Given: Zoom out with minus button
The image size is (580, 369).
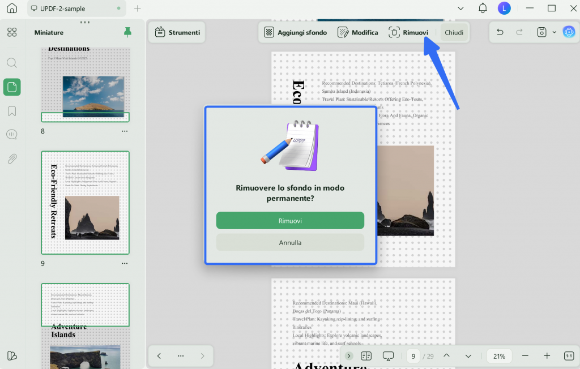Looking at the screenshot, I should pyautogui.click(x=525, y=355).
